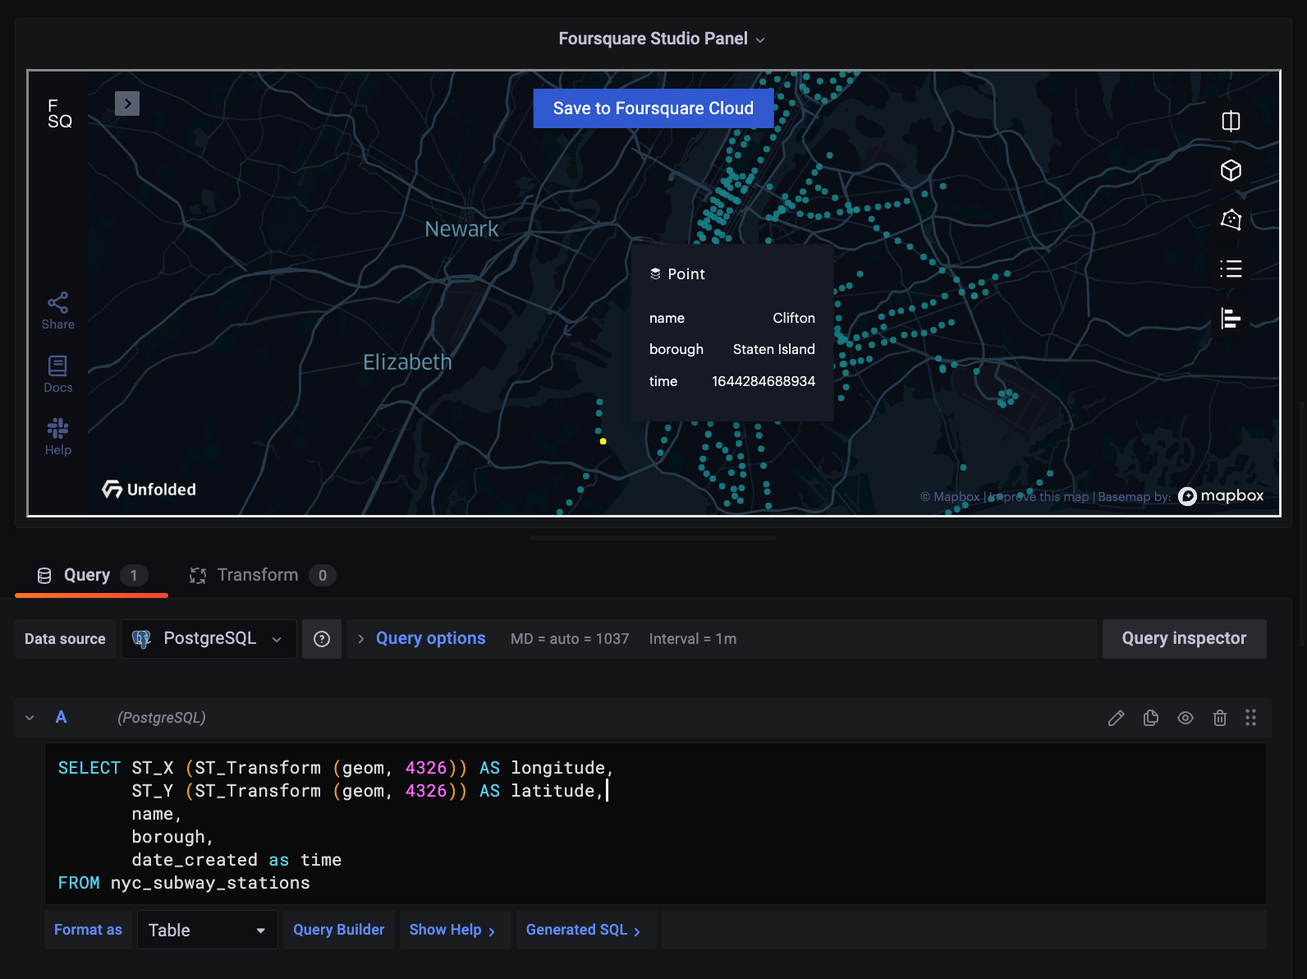
Task: Click the data source help question icon
Action: pyautogui.click(x=322, y=639)
